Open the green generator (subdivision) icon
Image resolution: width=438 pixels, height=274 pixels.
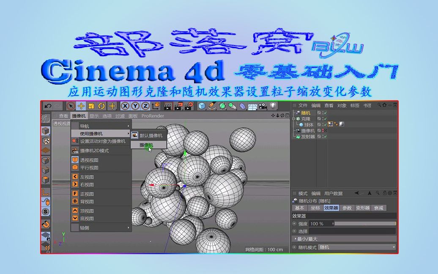tap(222, 106)
